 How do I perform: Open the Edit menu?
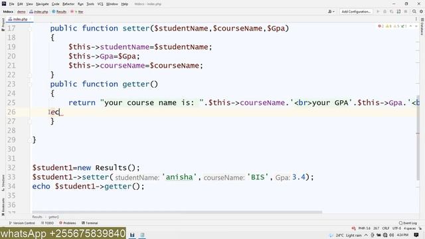coord(20,4)
